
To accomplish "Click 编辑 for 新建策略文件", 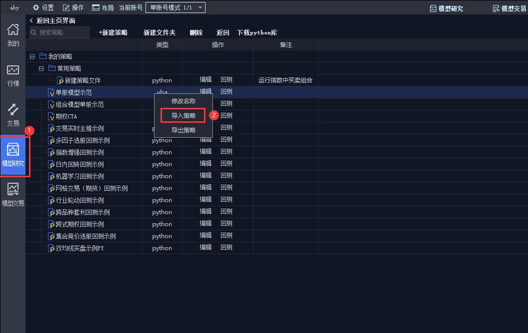I will point(205,80).
